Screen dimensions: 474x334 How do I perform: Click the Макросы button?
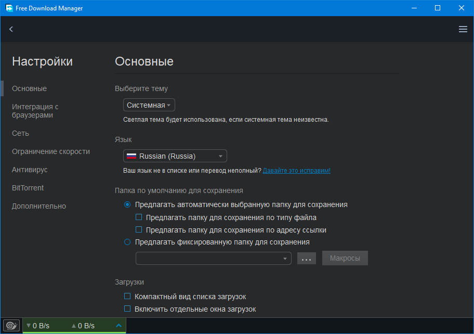click(x=345, y=258)
